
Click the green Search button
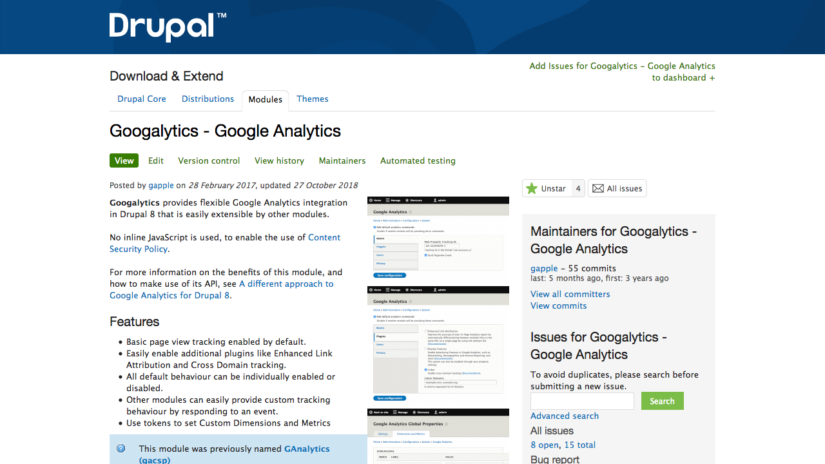tap(662, 401)
